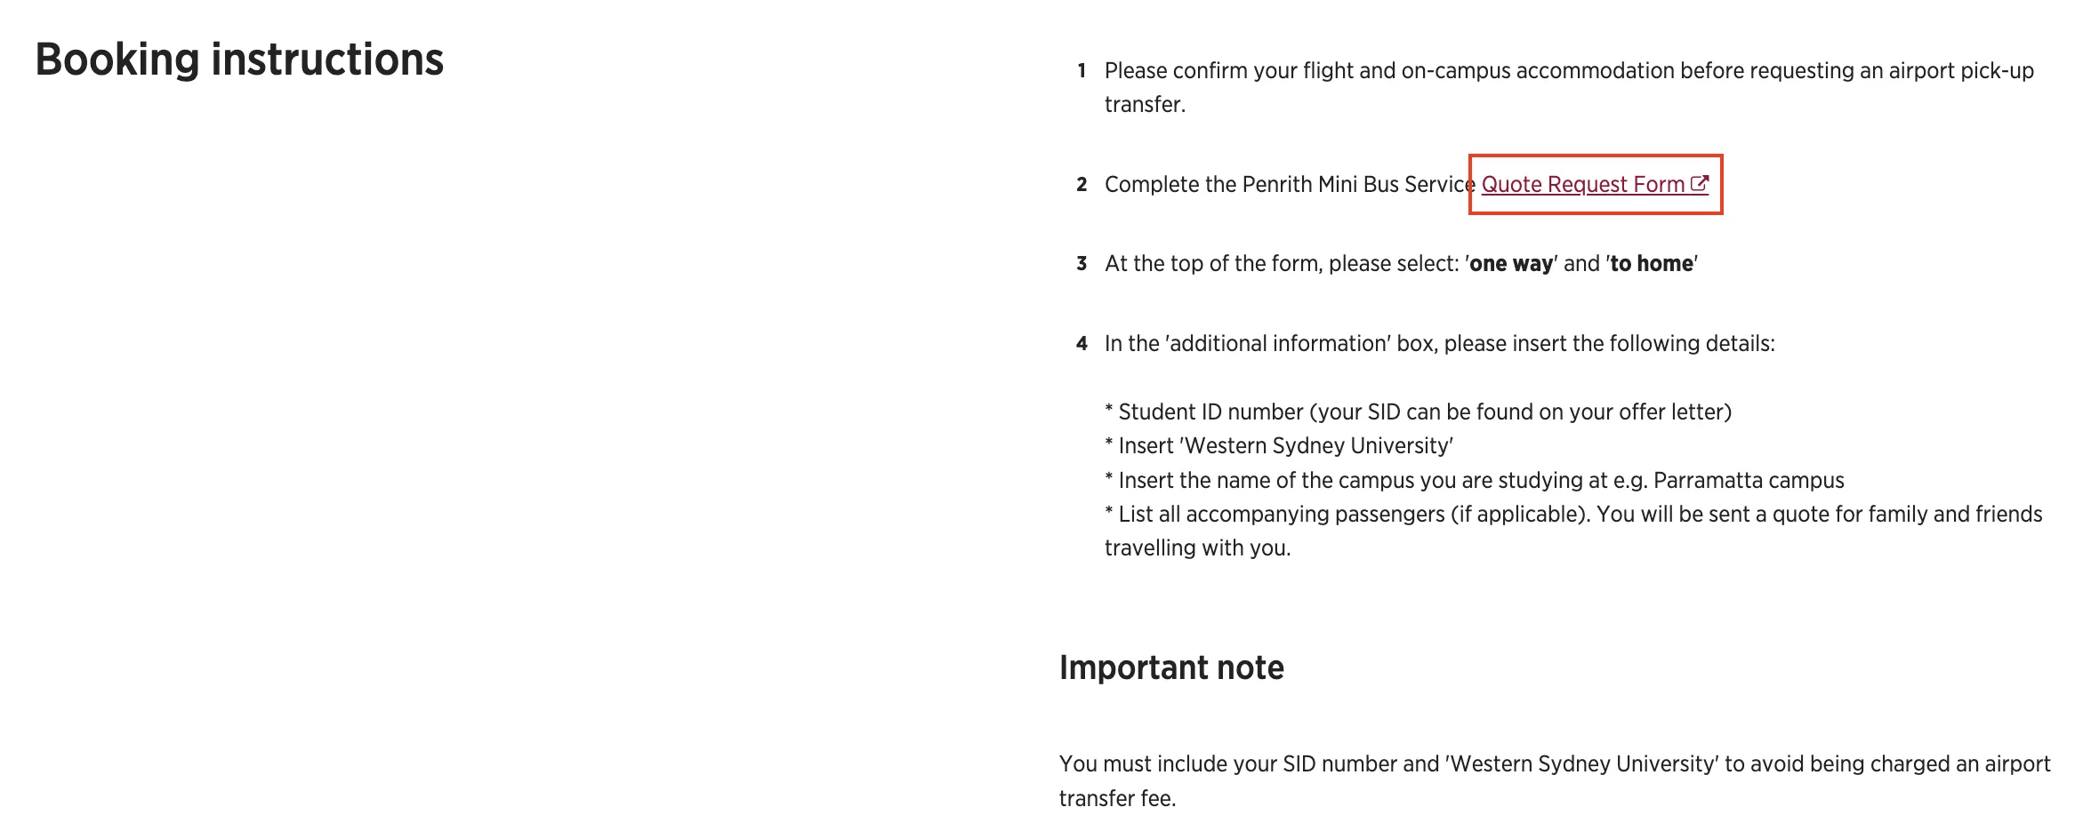Click the list number 1 marker
Viewport: 2083px width, 823px height.
(x=1082, y=71)
